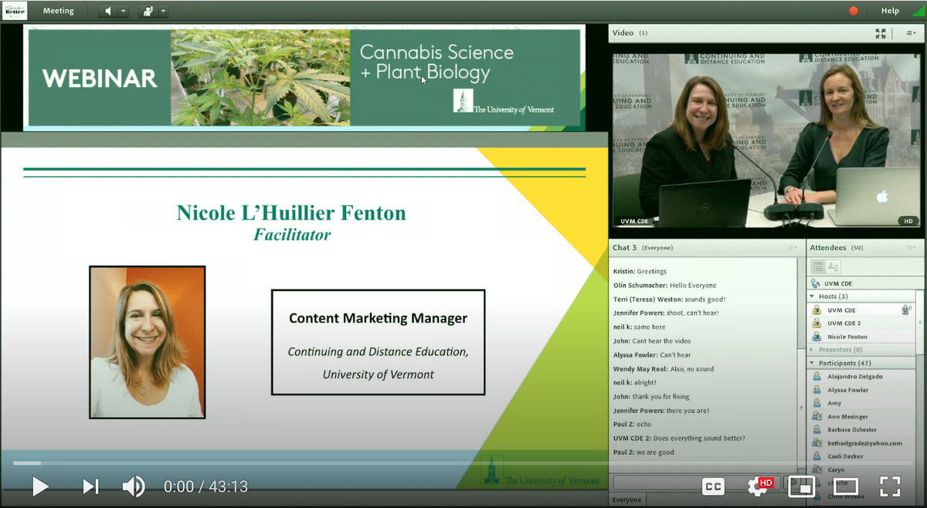Enter fullscreen mode on the player
This screenshot has height=508, width=927.
(x=890, y=486)
